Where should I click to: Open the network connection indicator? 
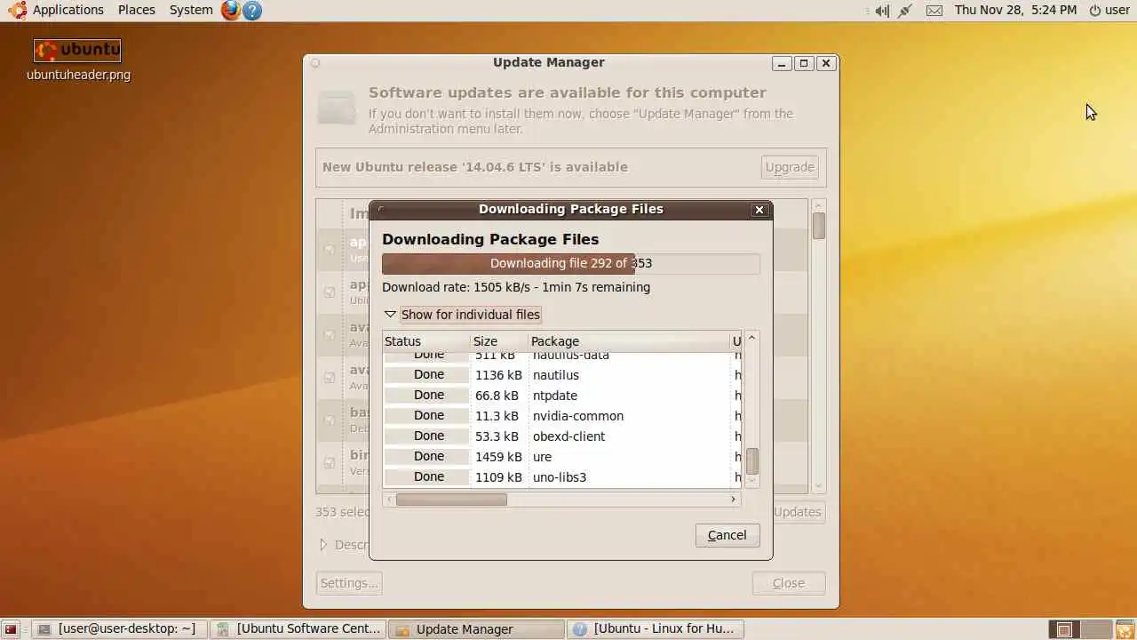coord(905,11)
